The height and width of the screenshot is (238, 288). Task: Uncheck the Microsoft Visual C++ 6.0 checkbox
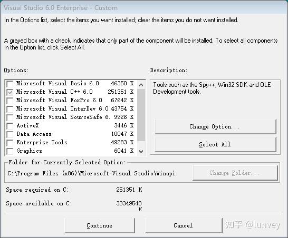click(x=9, y=92)
